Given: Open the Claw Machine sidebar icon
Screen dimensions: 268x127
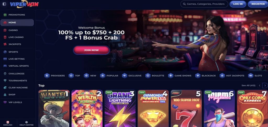Looking at the screenshot, I should 5,88.
